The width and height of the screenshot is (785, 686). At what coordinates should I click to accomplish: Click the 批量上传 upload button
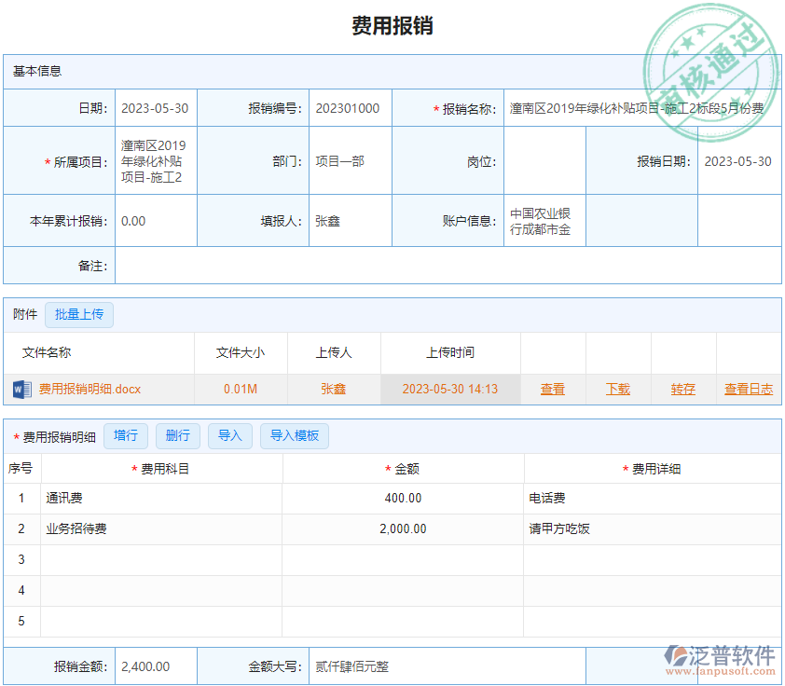coord(79,315)
